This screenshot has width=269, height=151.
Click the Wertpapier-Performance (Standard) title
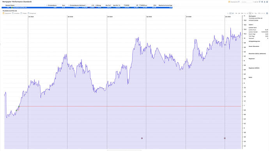click(x=17, y=2)
